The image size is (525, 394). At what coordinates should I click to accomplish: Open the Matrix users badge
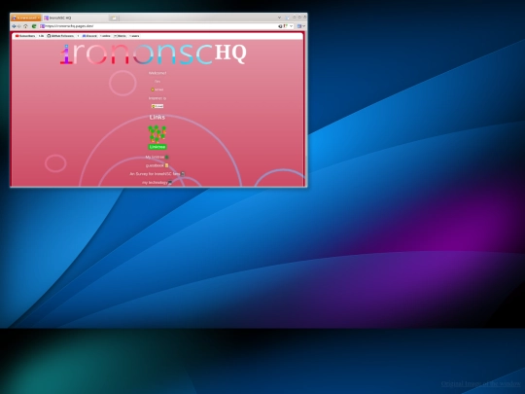click(126, 36)
